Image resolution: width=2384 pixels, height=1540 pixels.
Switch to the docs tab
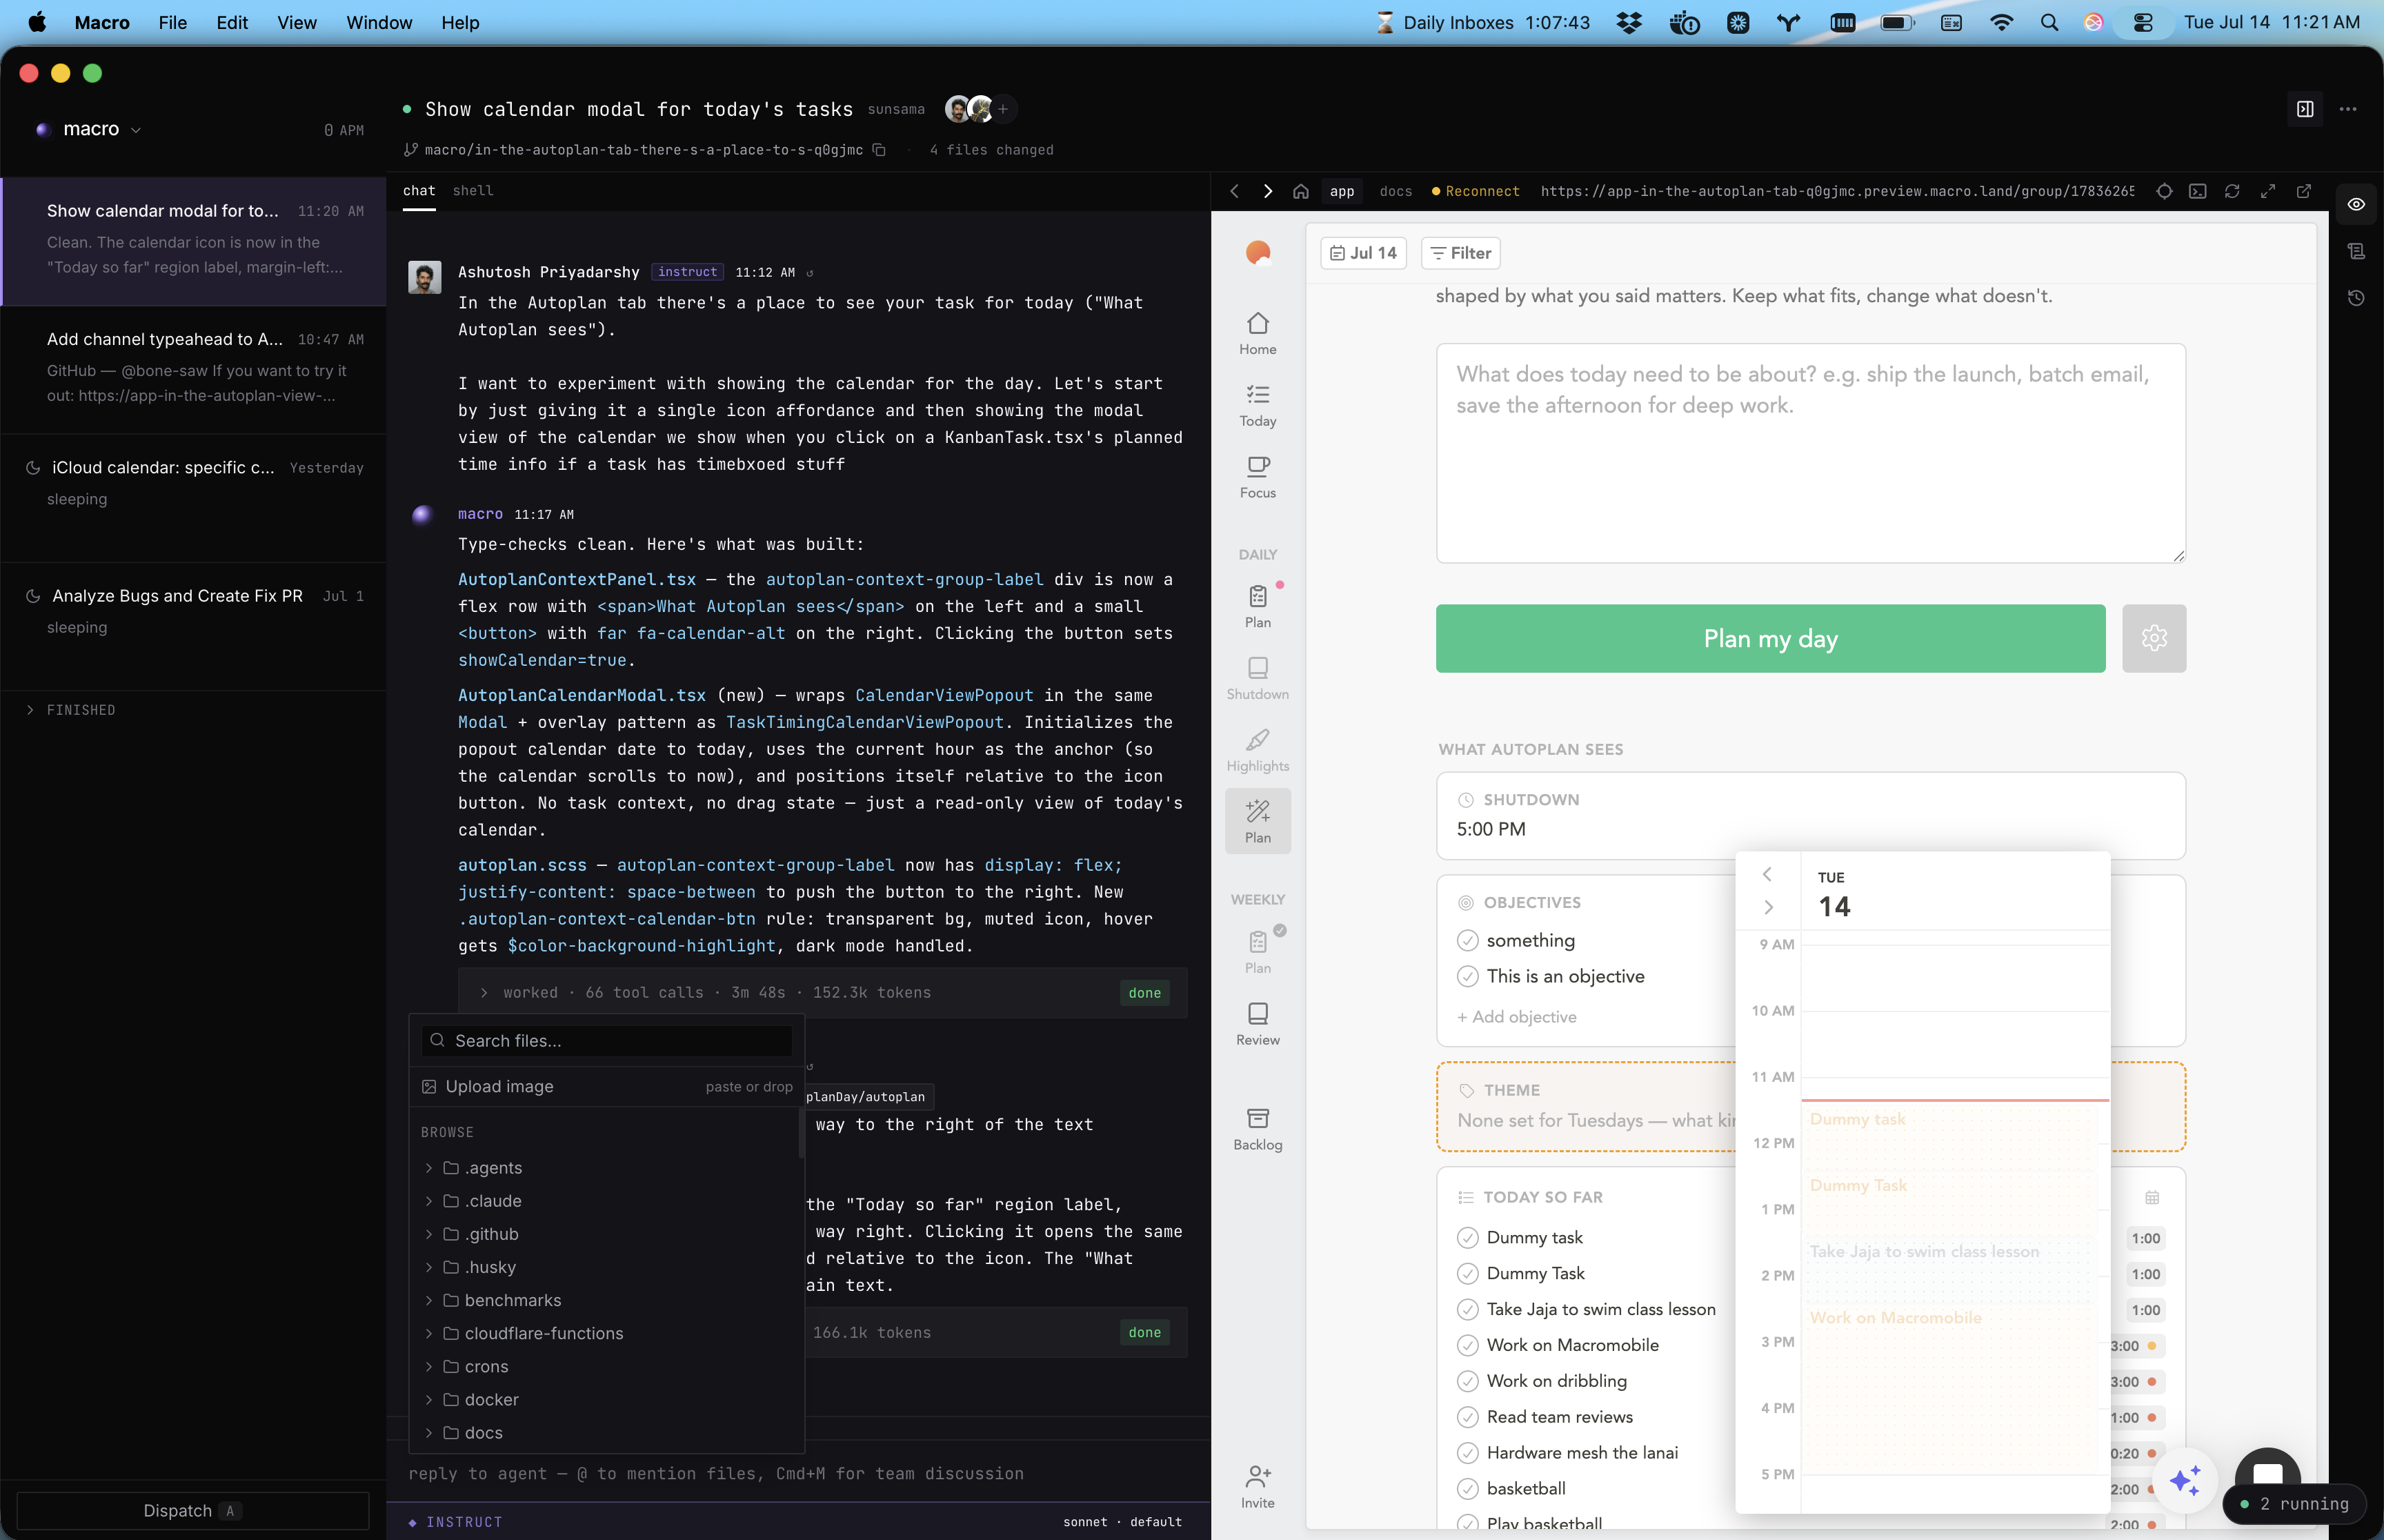tap(1395, 191)
